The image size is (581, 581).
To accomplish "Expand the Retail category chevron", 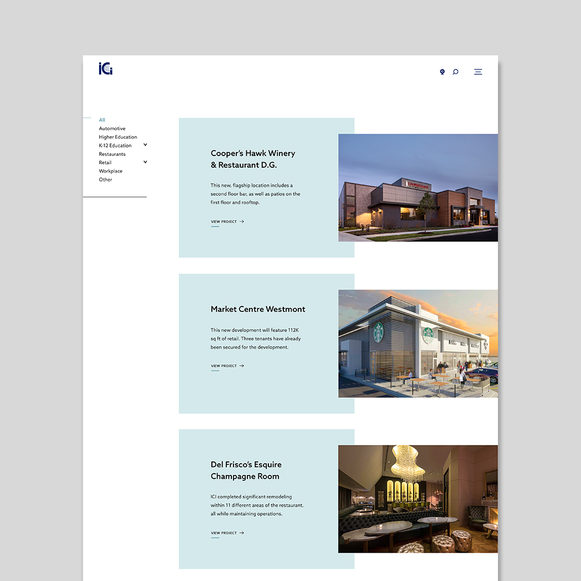I will tap(145, 162).
